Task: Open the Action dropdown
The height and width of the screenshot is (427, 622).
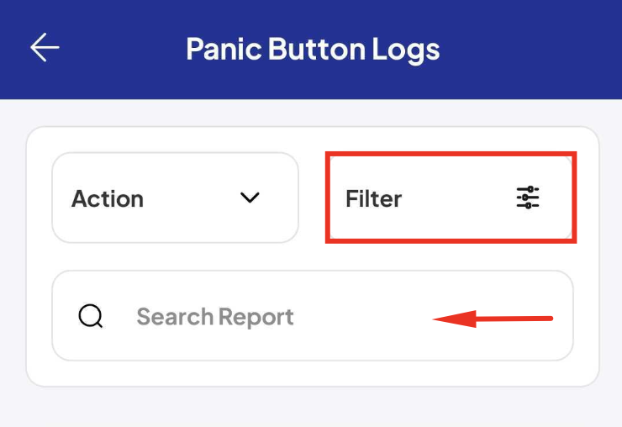Action: [x=175, y=198]
